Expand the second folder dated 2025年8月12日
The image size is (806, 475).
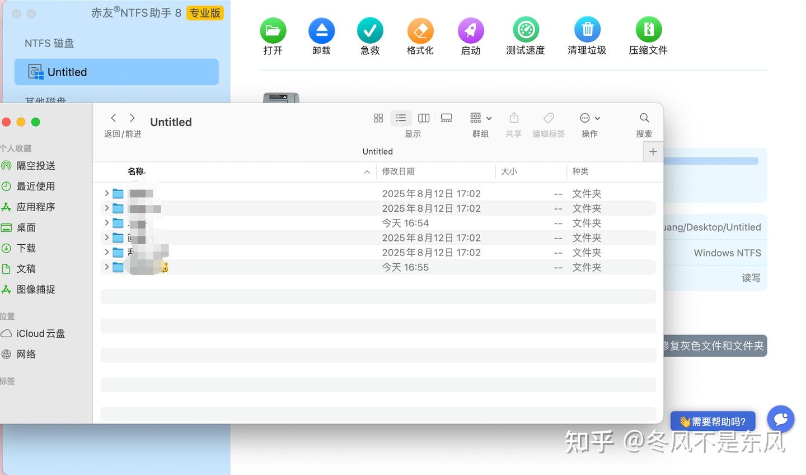(x=106, y=208)
